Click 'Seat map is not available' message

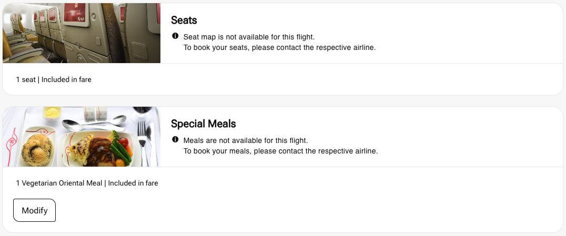point(252,37)
